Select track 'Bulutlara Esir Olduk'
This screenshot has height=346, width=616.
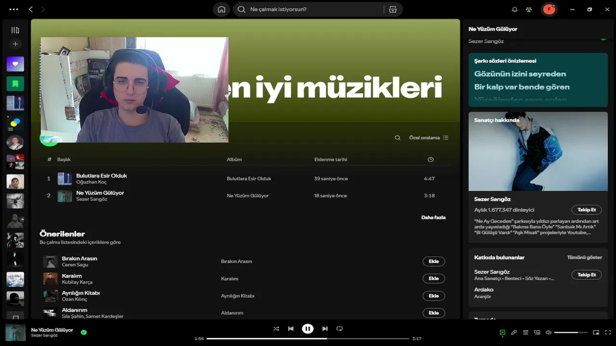102,176
